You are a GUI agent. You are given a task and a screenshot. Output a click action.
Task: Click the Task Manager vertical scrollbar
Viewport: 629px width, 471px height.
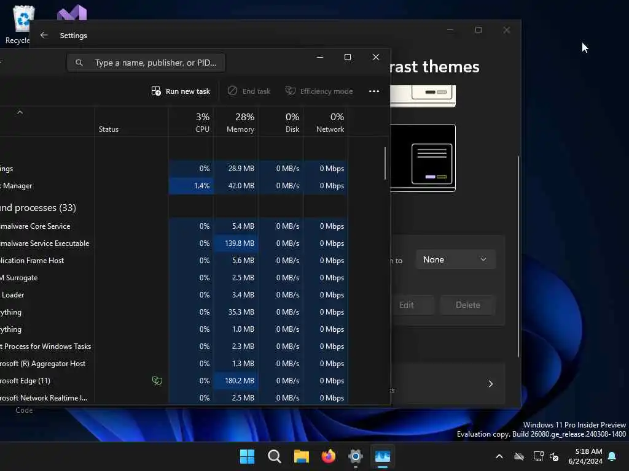(x=385, y=163)
